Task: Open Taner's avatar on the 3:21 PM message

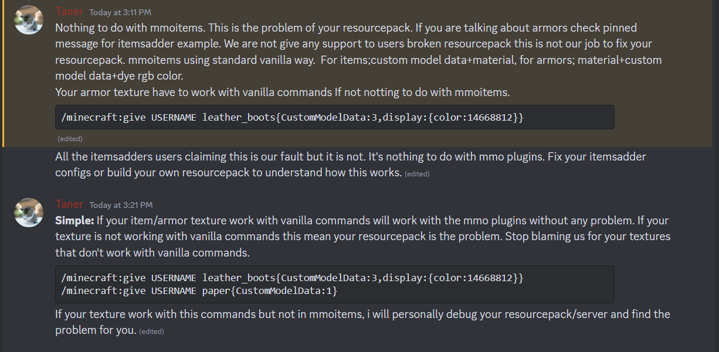Action: [x=29, y=213]
